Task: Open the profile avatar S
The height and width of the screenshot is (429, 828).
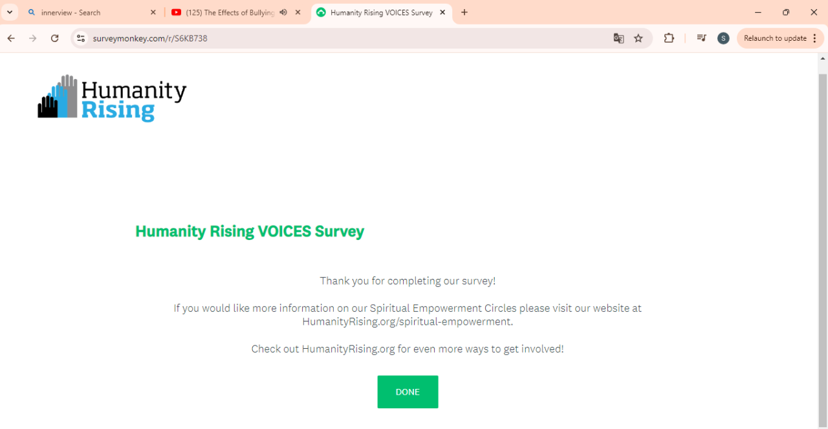Action: (723, 38)
